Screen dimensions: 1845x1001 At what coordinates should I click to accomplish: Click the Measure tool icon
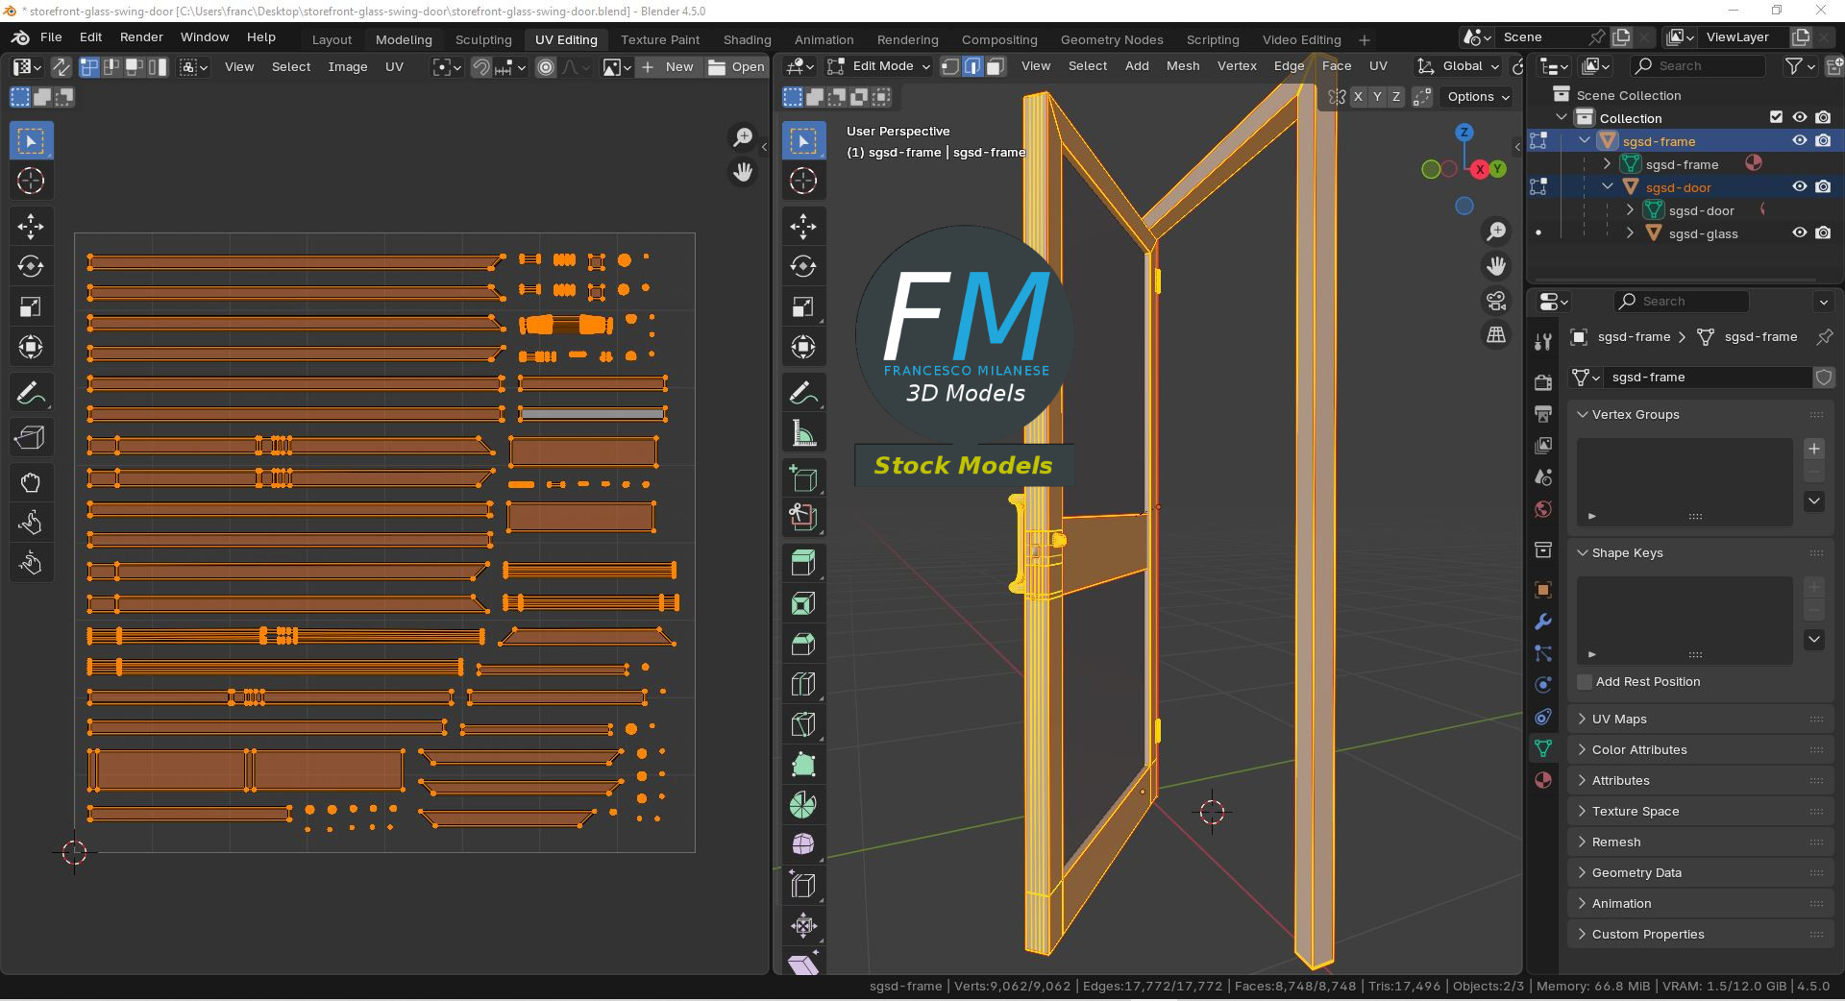(803, 434)
